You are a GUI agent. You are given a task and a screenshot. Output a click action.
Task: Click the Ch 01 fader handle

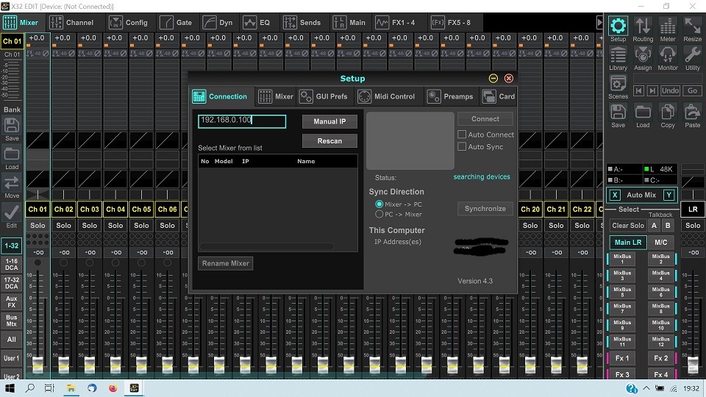tap(38, 364)
